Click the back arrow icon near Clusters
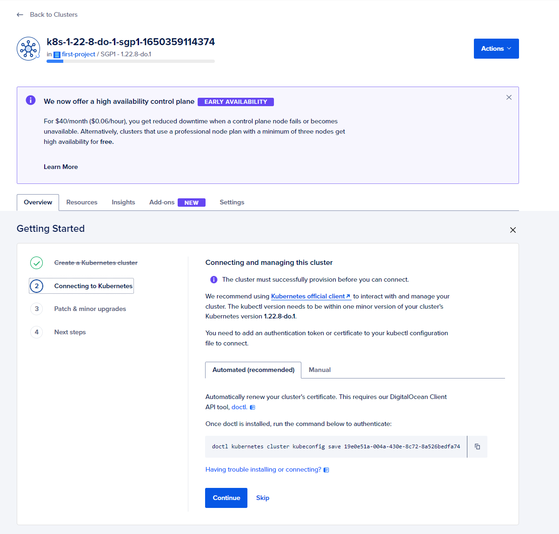The width and height of the screenshot is (559, 534). coord(20,15)
